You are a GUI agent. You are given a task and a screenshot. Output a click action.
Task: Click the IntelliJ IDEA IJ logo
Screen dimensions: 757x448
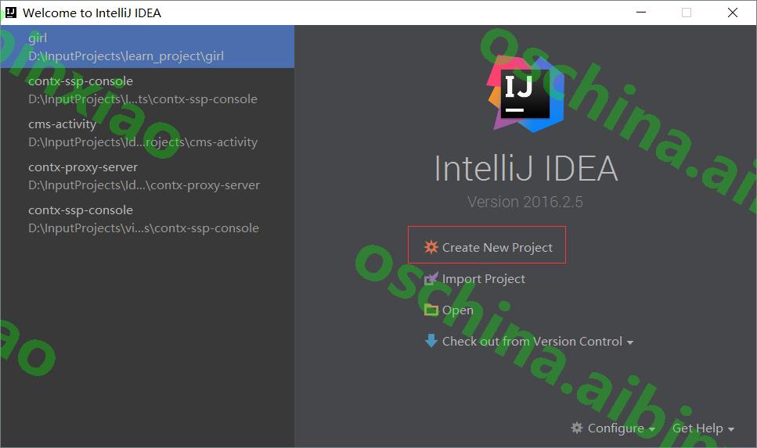pos(525,94)
